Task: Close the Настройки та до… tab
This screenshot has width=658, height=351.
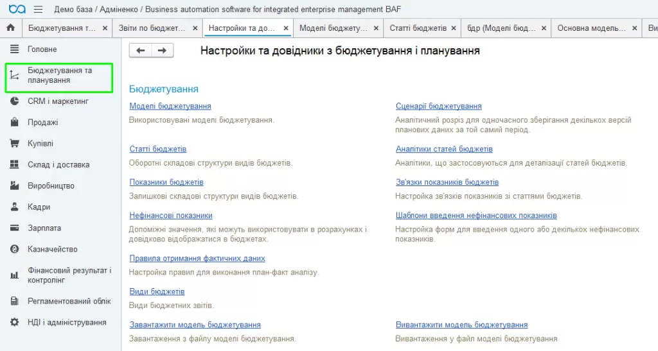Action: pyautogui.click(x=286, y=28)
